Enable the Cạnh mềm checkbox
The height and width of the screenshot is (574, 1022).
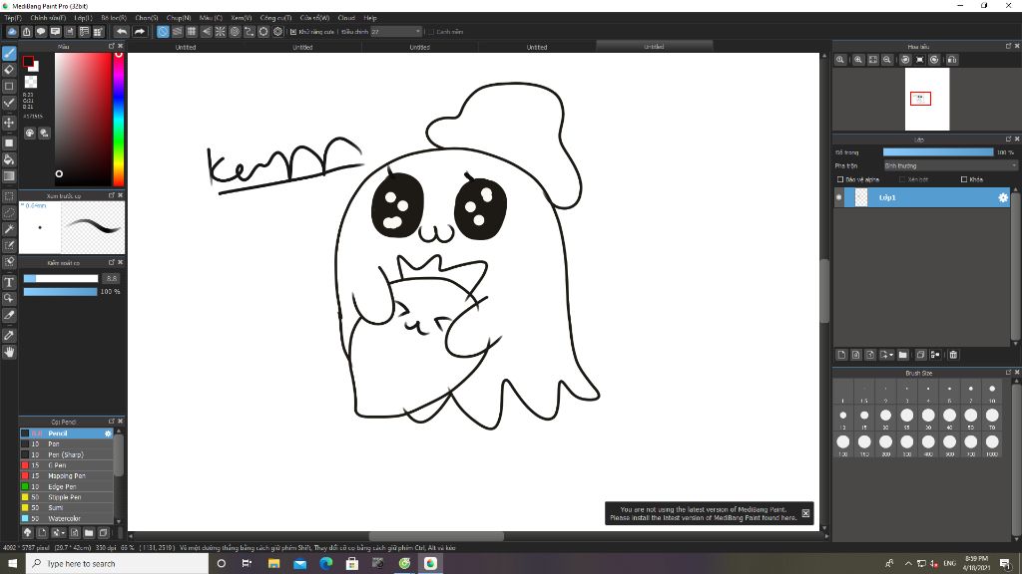click(x=431, y=31)
